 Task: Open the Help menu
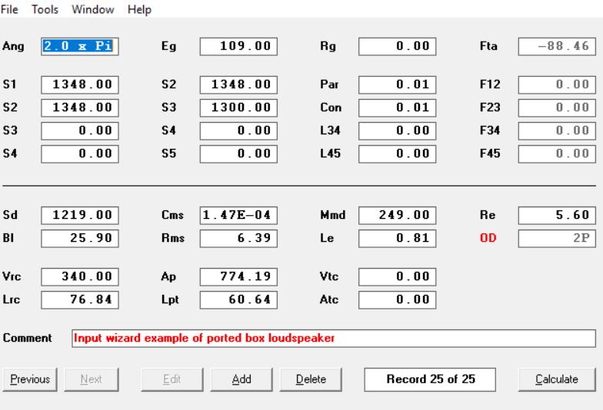pos(139,9)
